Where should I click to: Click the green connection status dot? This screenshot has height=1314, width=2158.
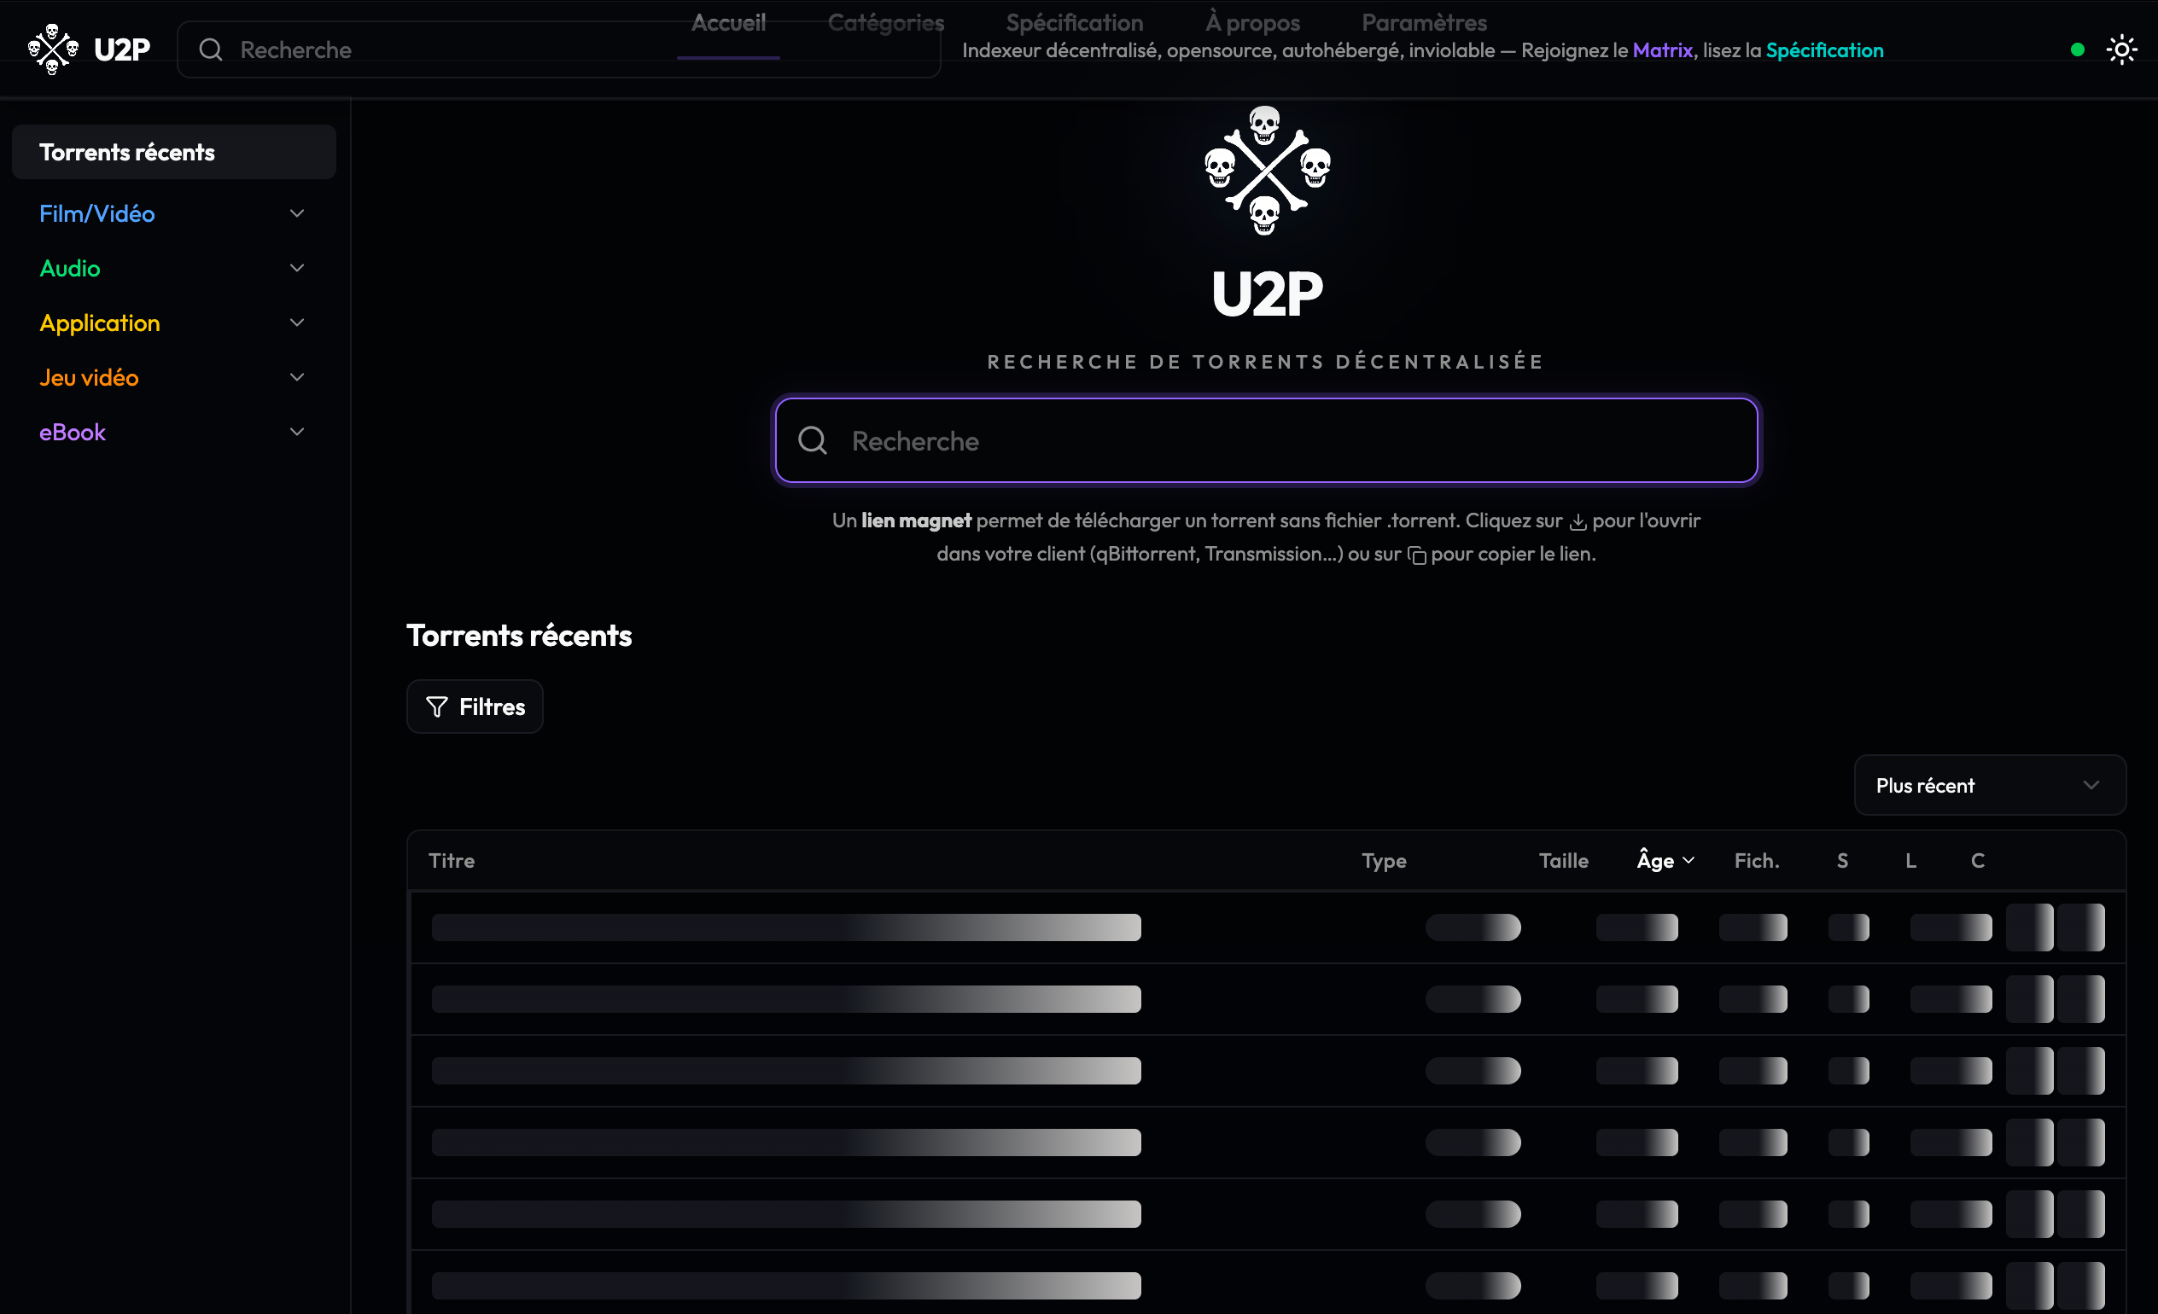2077,49
